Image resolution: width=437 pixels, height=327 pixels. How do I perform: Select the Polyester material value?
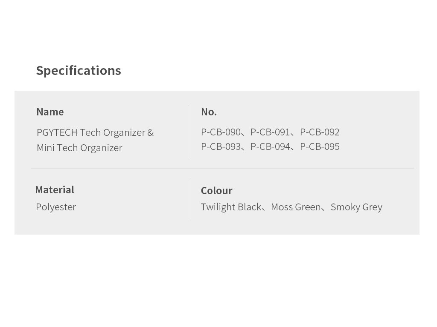pos(56,207)
